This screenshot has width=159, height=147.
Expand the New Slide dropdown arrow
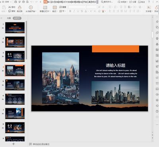[x=50, y=11]
